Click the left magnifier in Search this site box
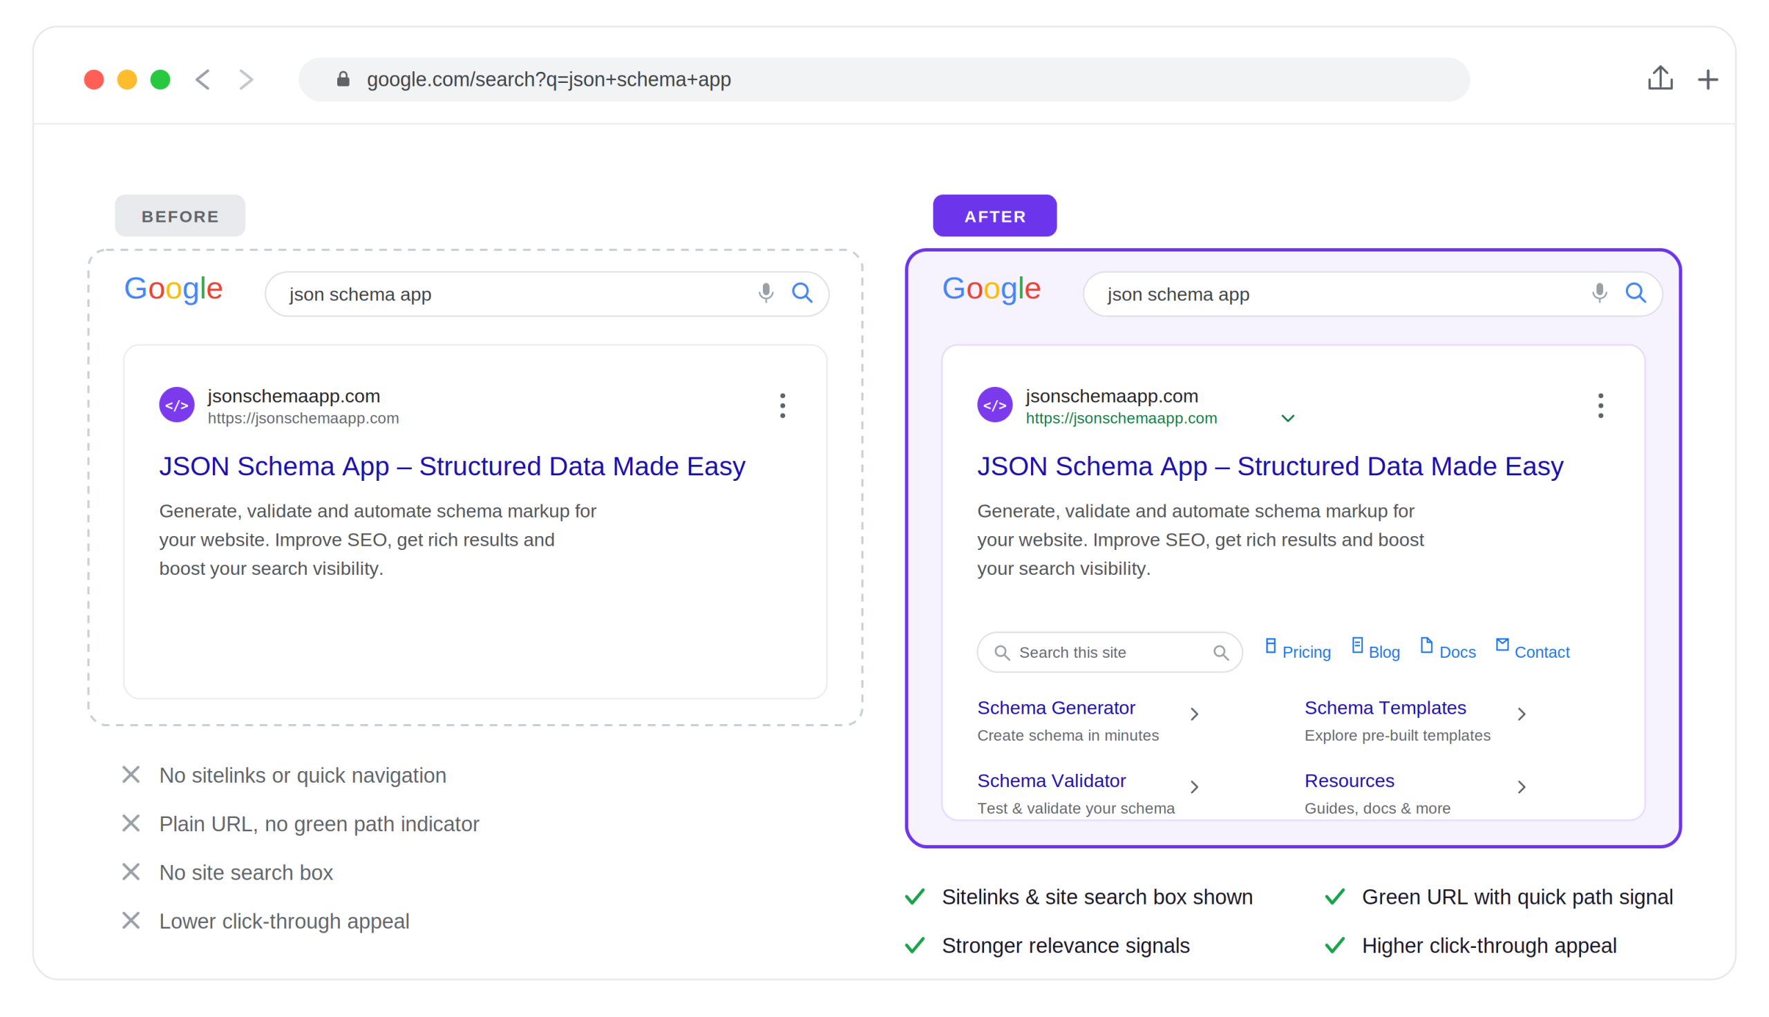The height and width of the screenshot is (1017, 1769). tap(1001, 652)
